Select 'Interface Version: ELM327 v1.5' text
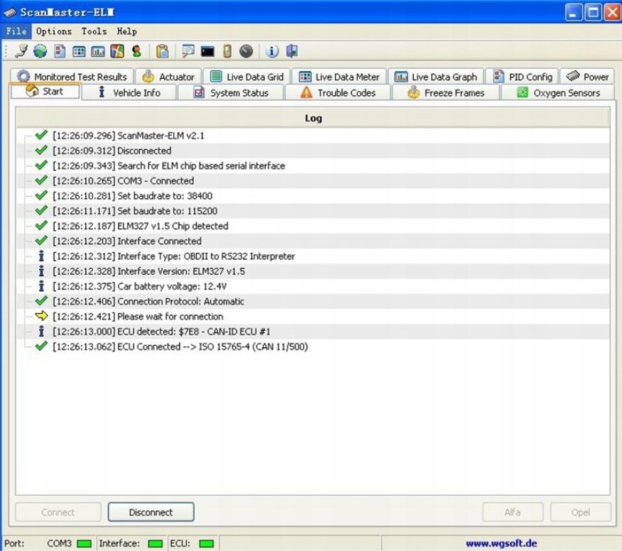622x551 pixels. tap(181, 271)
